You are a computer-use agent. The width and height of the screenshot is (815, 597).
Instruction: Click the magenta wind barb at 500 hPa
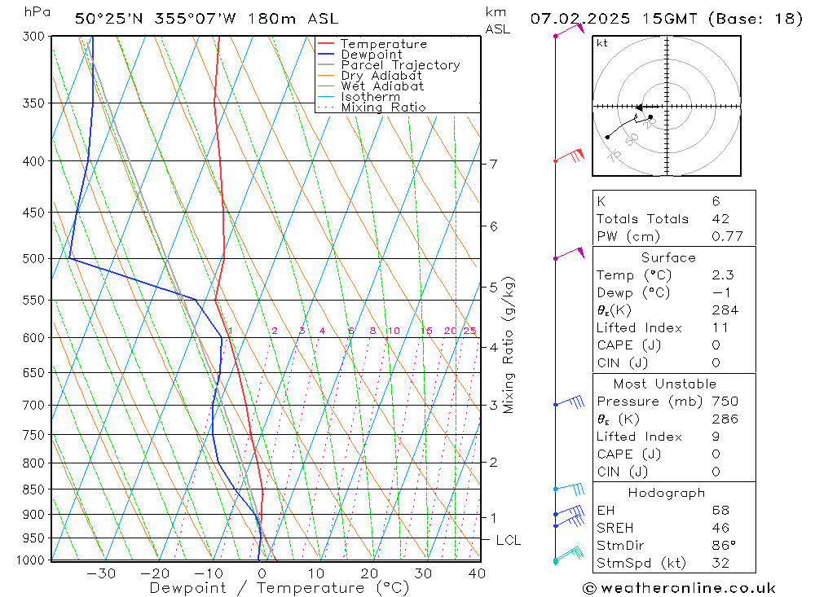point(570,253)
